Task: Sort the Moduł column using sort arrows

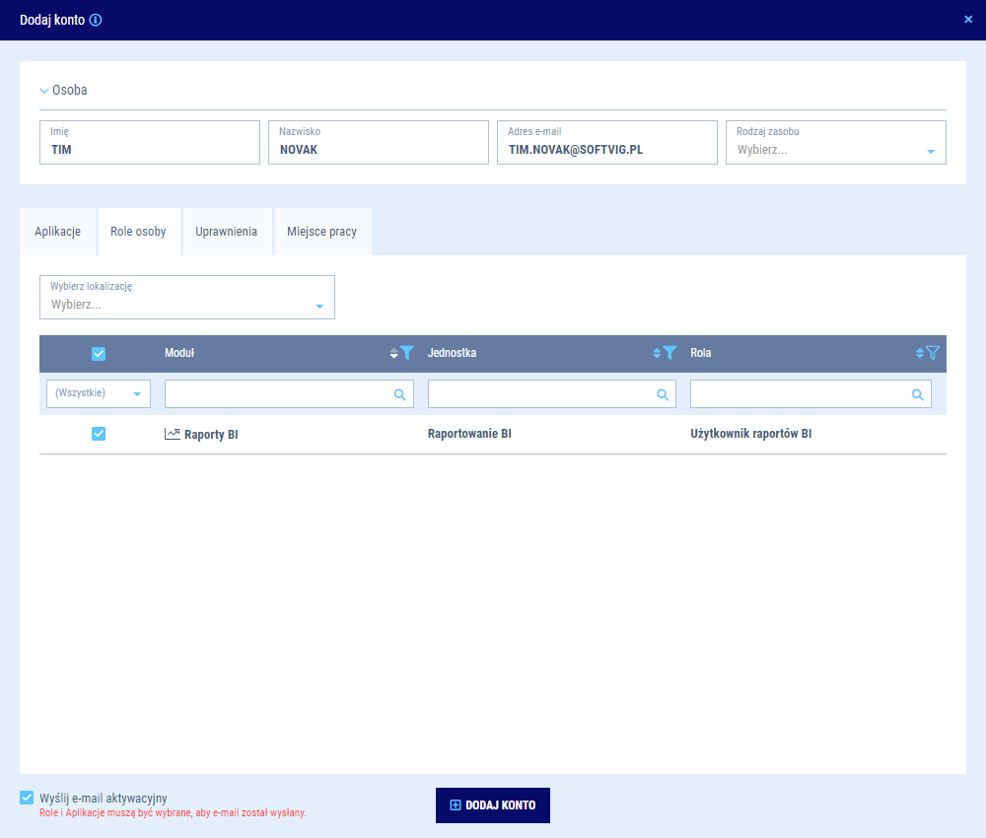Action: tap(394, 353)
